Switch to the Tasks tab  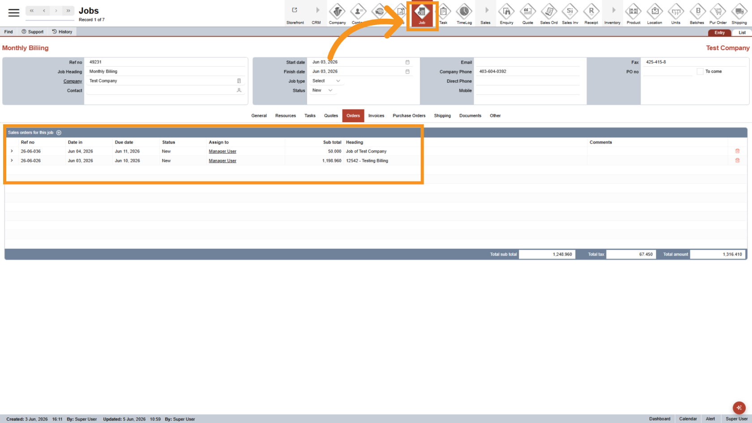coord(310,116)
